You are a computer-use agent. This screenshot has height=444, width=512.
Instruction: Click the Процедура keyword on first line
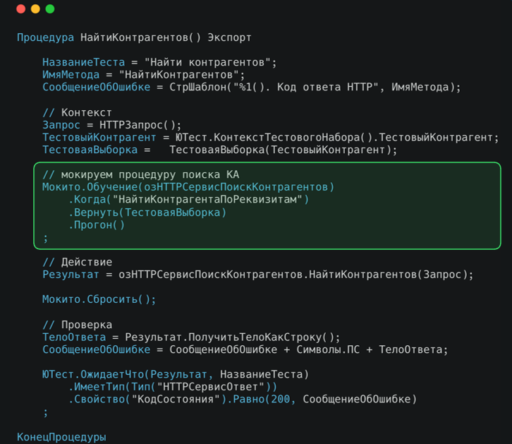[x=45, y=37]
